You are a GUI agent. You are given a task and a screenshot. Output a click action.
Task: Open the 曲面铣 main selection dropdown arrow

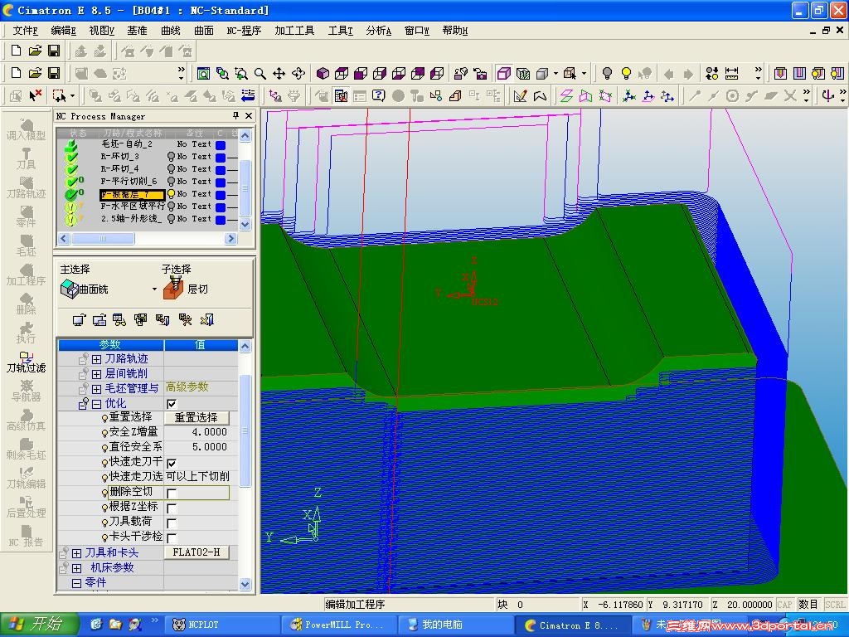point(154,289)
